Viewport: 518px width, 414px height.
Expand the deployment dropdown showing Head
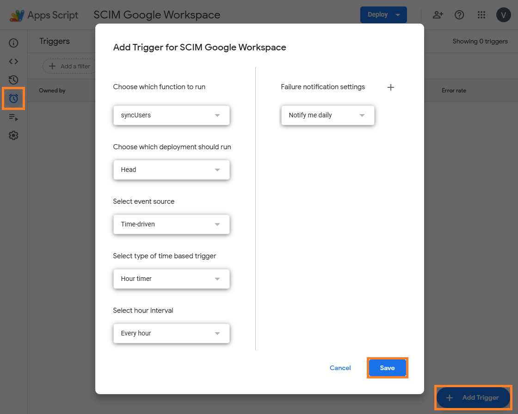click(171, 170)
